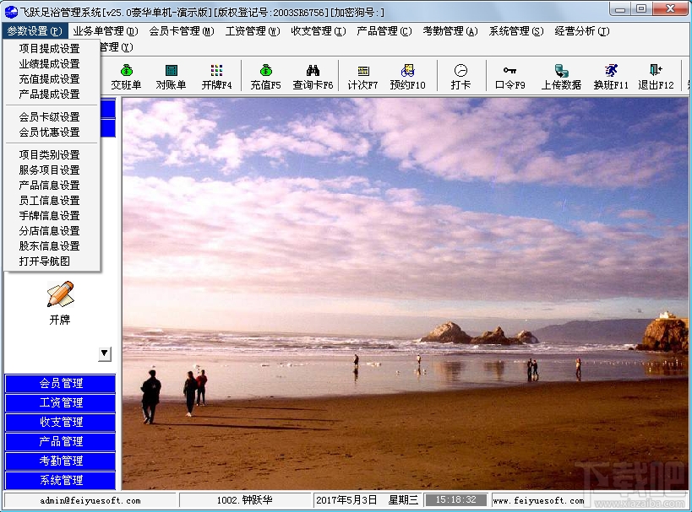This screenshot has width=692, height=512.
Task: Click the 换班F11 shift change icon
Action: coord(611,77)
